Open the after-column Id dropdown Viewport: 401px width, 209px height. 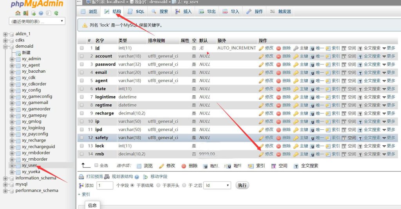pyautogui.click(x=217, y=185)
